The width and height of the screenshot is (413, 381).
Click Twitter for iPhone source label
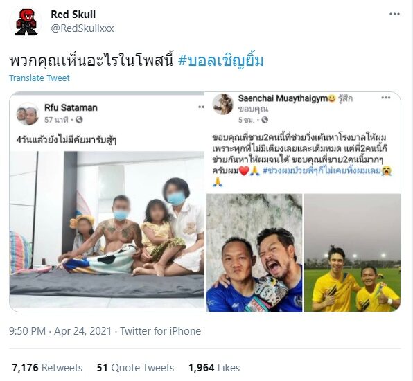click(x=160, y=331)
